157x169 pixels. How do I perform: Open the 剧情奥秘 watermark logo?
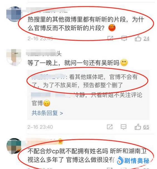tap(133, 161)
